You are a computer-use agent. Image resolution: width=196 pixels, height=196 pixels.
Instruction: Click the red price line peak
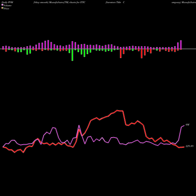[x=117, y=111]
